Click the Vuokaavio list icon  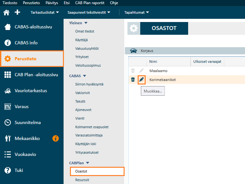8,154
